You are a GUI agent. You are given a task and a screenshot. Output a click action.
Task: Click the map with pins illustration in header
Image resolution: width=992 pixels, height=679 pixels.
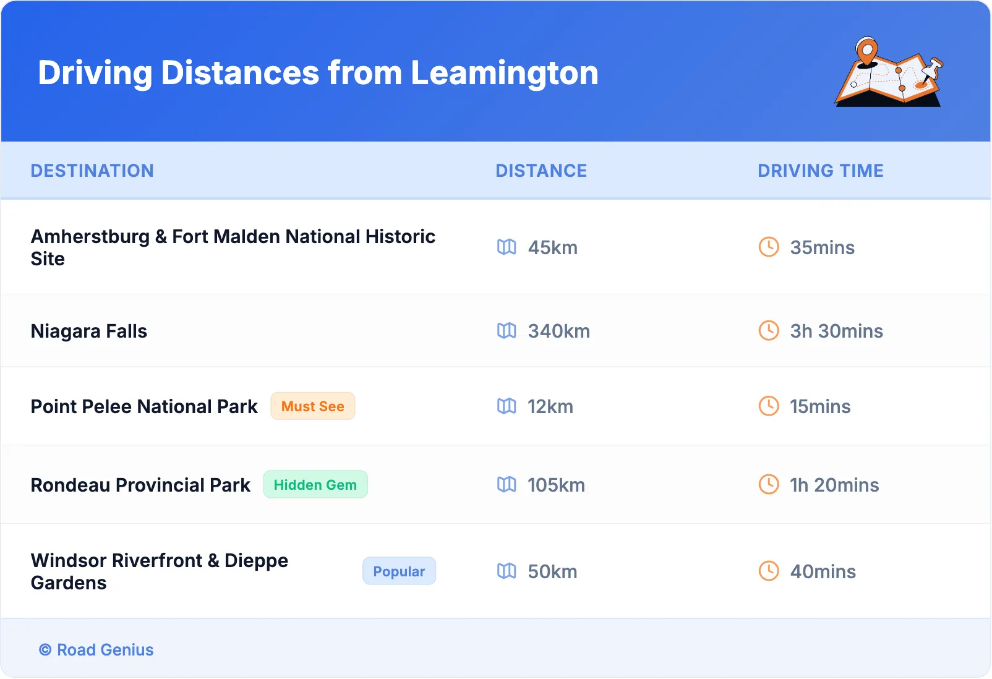889,72
